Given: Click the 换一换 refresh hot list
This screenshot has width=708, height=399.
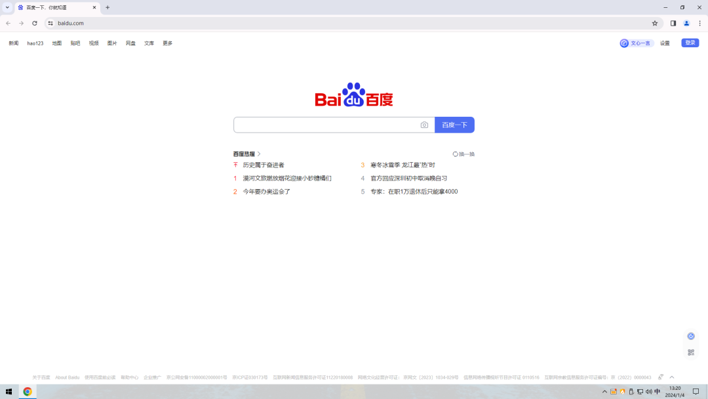Looking at the screenshot, I should (x=463, y=154).
